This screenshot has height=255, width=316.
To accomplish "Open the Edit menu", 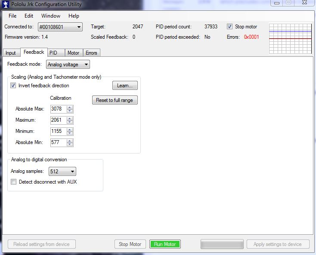I will pos(29,16).
